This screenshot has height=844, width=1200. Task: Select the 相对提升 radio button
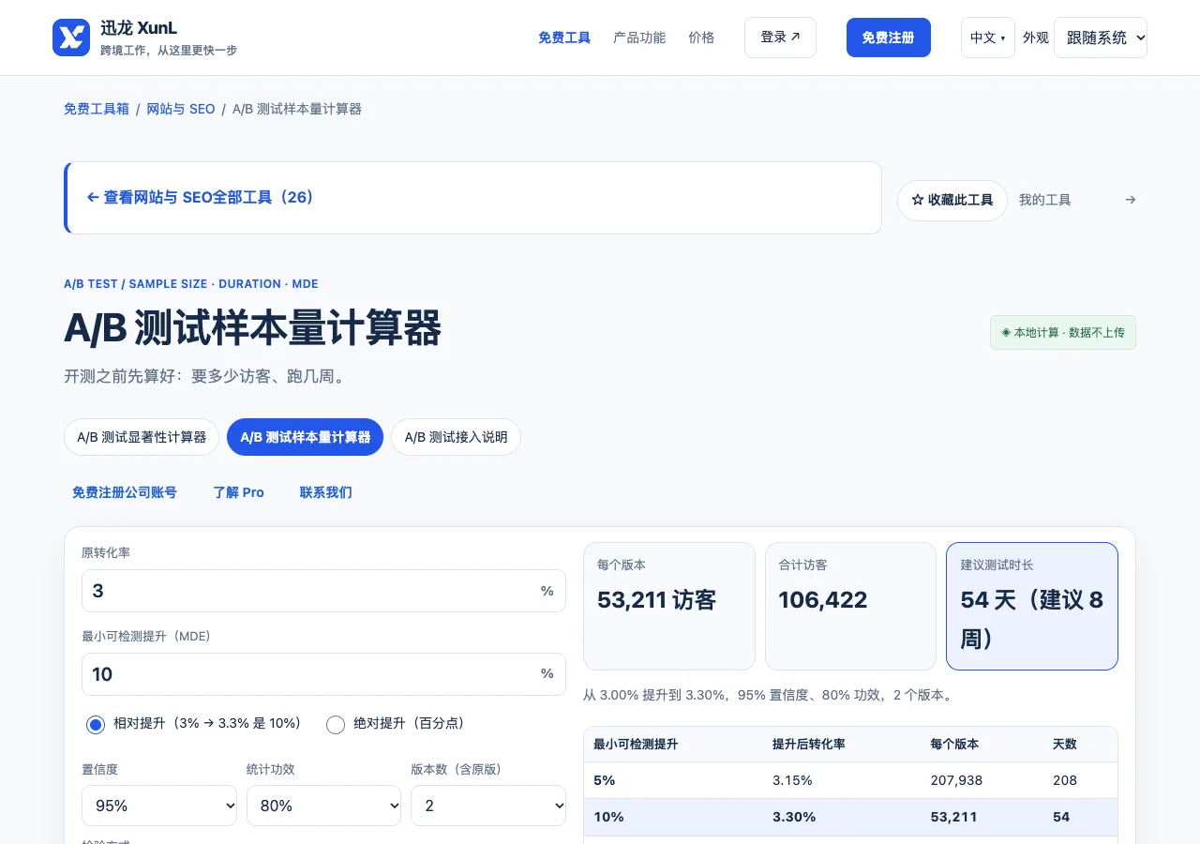tap(96, 724)
